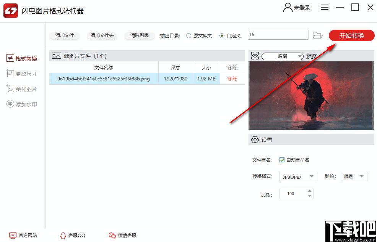
Task: Open 微信客服 contact link
Action: [x=123, y=235]
